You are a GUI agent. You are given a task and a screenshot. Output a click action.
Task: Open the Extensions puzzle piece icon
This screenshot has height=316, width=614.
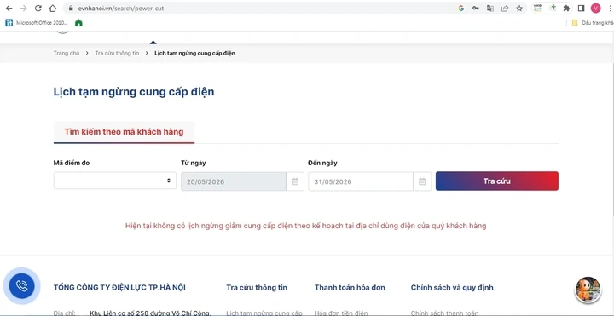click(x=566, y=9)
